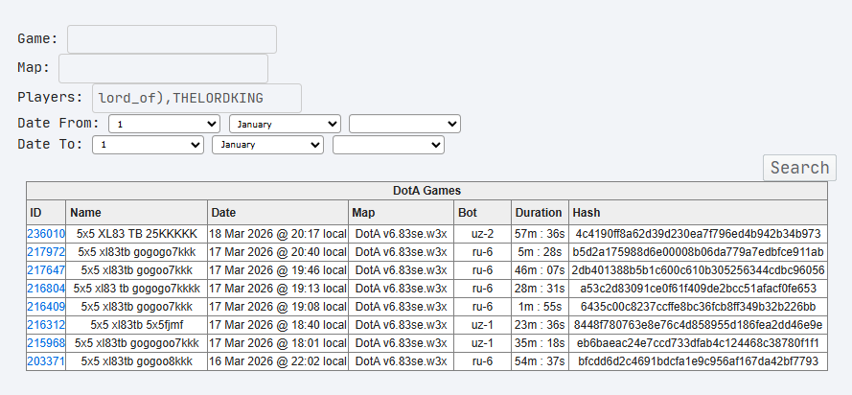
Task: Click date 17 Mar 2026 @ 19:46 local
Action: coord(278,270)
